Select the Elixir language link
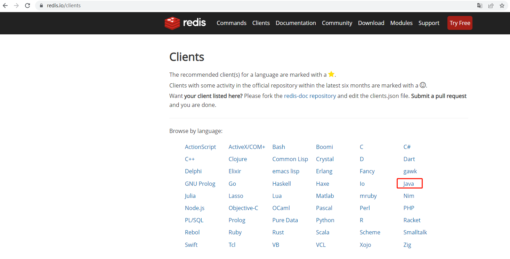510x259 pixels. [235, 171]
